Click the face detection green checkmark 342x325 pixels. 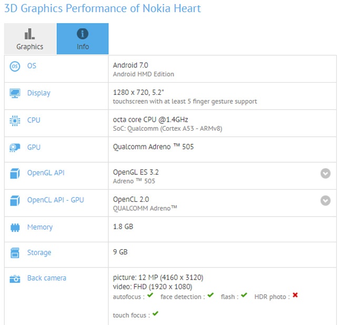click(x=210, y=296)
